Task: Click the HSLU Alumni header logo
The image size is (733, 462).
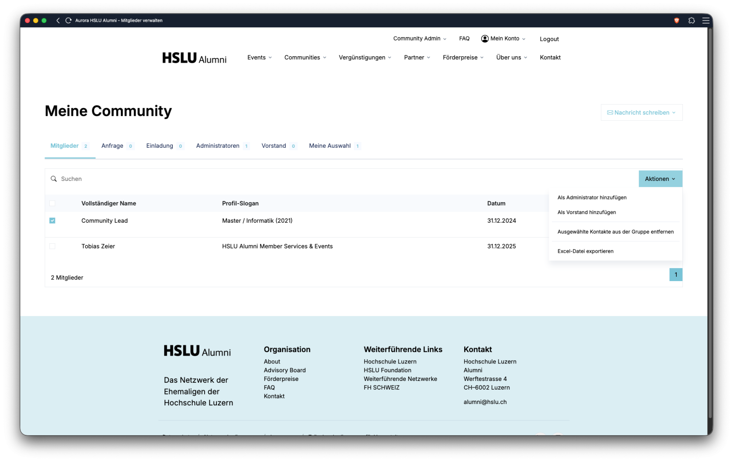Action: pyautogui.click(x=194, y=58)
